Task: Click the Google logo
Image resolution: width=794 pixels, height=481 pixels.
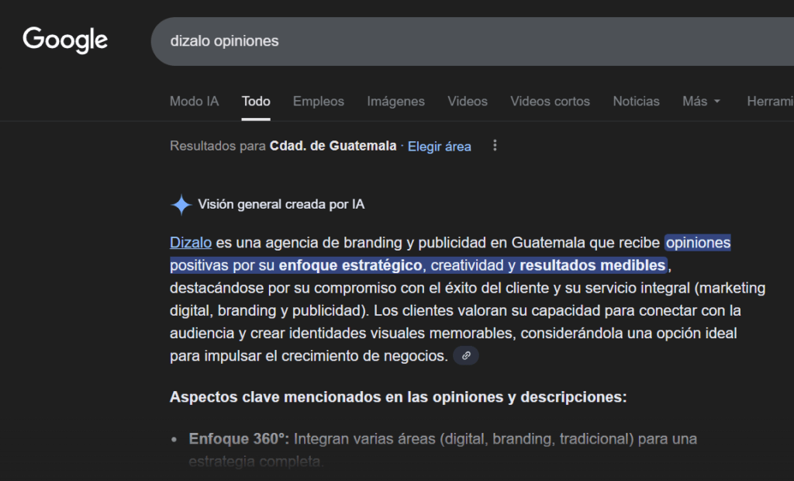Action: point(65,40)
